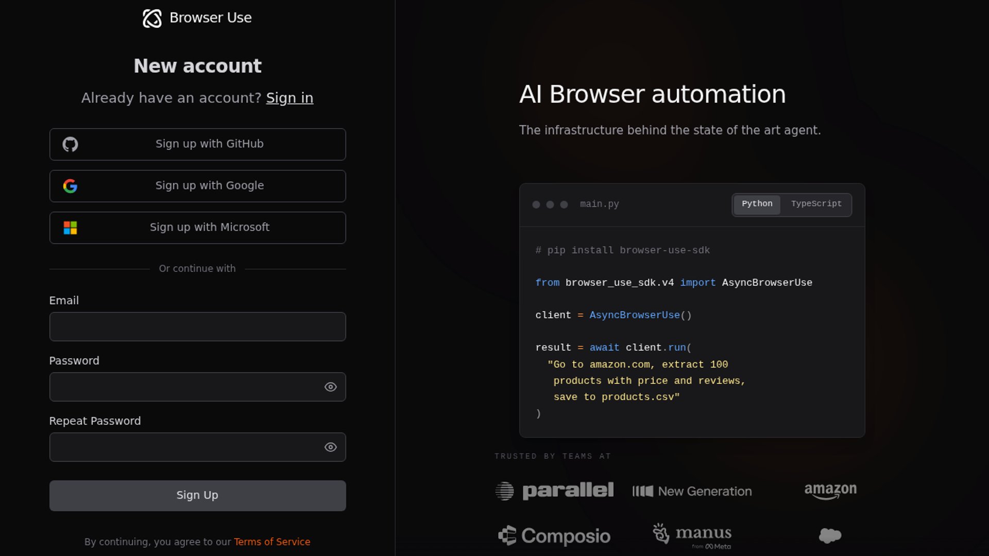Click the client = AsyncBrowserUse() code line
Screen dimensions: 989x556
[613, 315]
